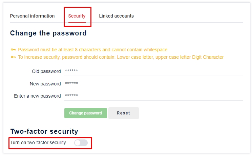Enable the two-factor security switch
Screen dimensions: 252x157
81,143
